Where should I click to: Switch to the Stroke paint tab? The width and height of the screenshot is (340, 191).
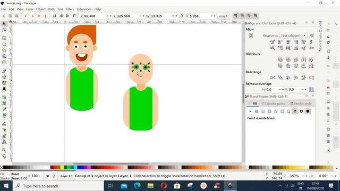pos(274,103)
